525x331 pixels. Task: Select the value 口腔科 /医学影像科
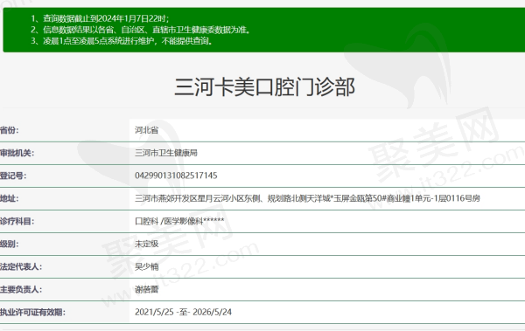tap(179, 221)
